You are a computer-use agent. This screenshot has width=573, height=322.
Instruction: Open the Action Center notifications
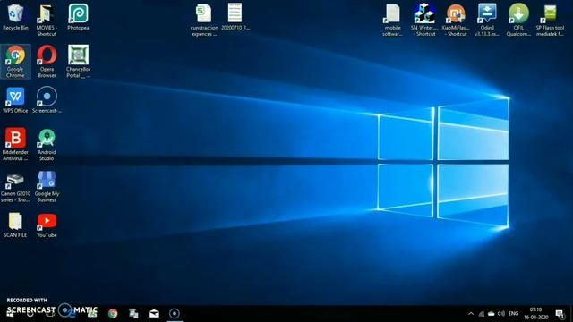tap(560, 314)
